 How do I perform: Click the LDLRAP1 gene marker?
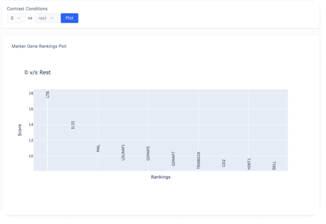[123, 152]
